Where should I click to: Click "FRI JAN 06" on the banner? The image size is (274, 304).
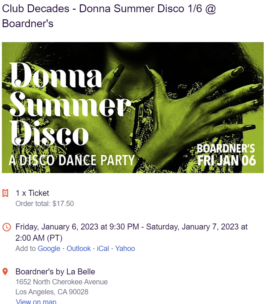(227, 160)
